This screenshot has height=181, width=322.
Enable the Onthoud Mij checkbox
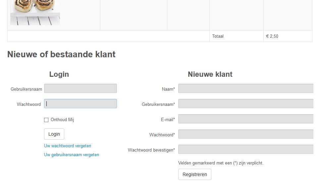click(46, 120)
